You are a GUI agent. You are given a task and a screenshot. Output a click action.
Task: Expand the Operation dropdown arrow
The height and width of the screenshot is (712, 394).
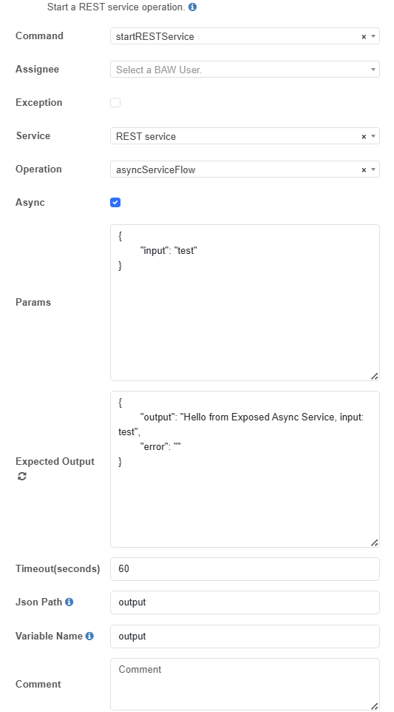[x=373, y=169]
